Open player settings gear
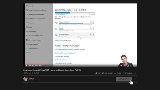 pos(124,66)
